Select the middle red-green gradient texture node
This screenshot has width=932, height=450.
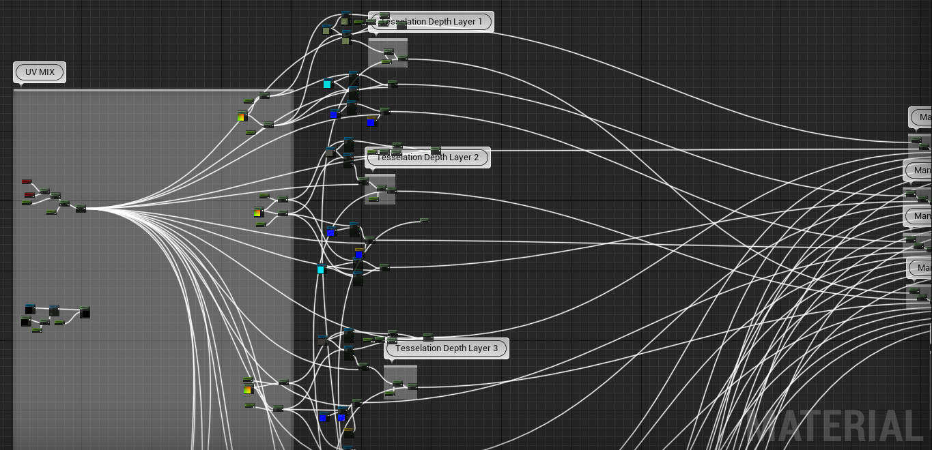point(258,213)
